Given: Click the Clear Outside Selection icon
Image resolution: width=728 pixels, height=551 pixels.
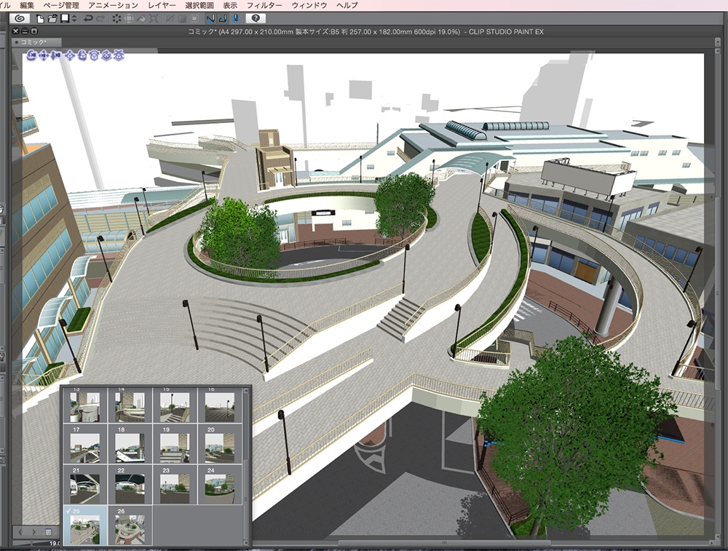Looking at the screenshot, I should pyautogui.click(x=129, y=19).
